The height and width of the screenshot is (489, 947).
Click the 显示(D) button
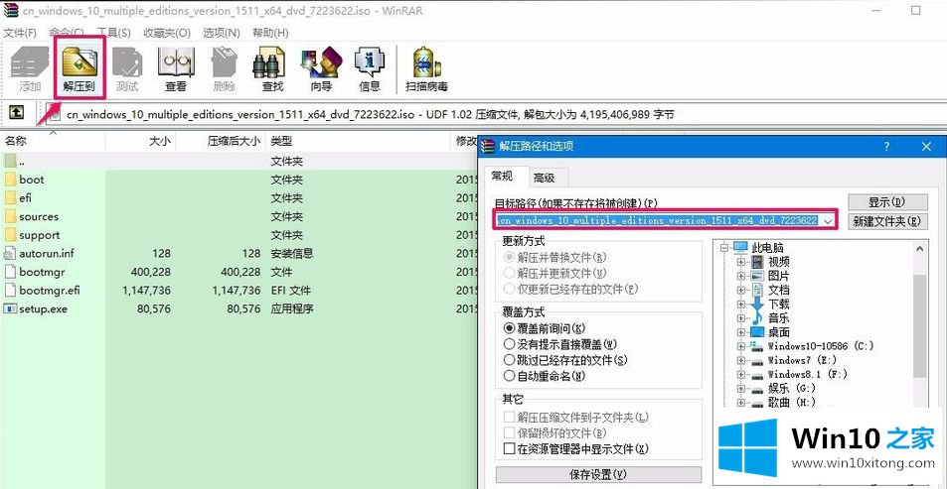[886, 201]
